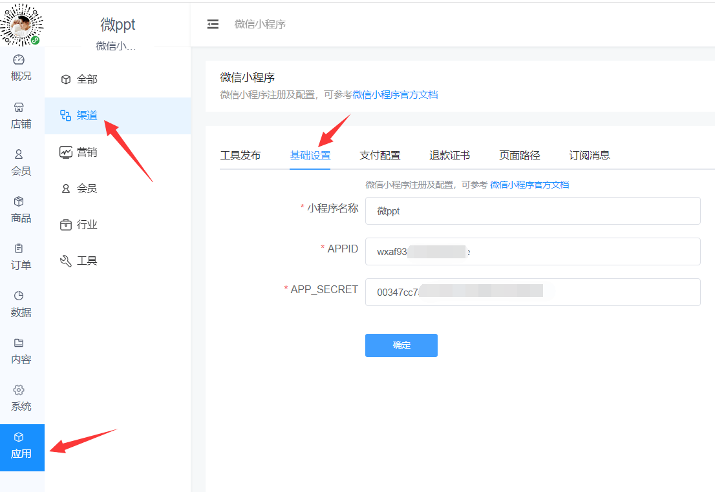Click the 确定 confirm button
The width and height of the screenshot is (715, 492).
tap(401, 345)
